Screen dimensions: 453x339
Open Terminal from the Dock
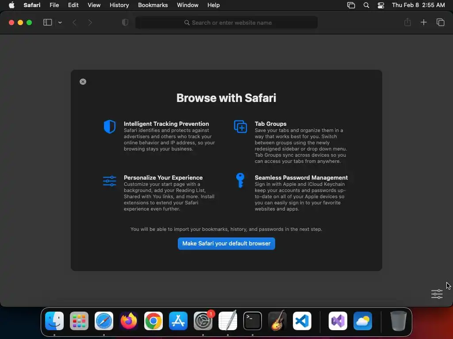pyautogui.click(x=253, y=321)
